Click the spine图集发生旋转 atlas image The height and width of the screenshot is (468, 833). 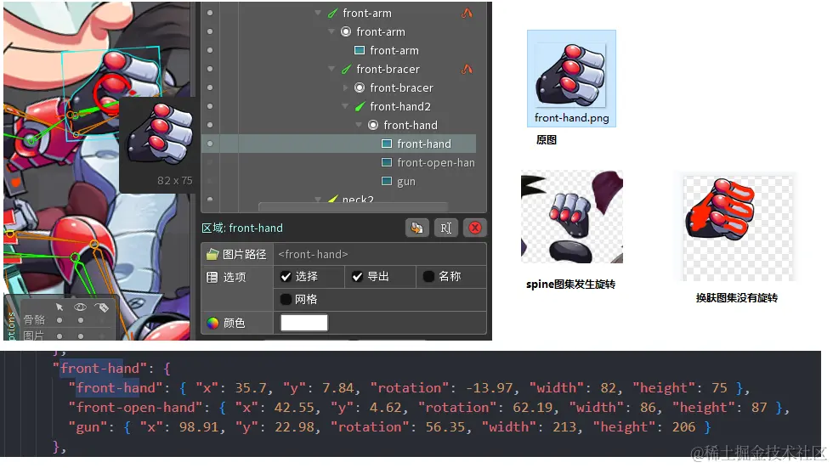coord(571,217)
